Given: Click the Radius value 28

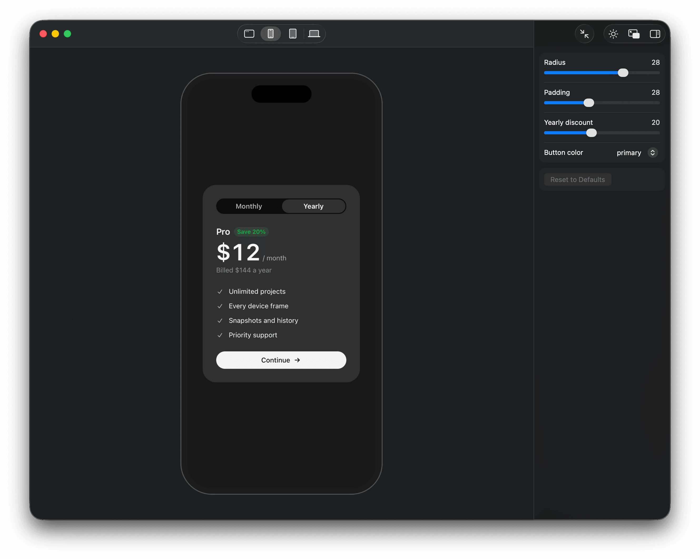Looking at the screenshot, I should pyautogui.click(x=655, y=62).
